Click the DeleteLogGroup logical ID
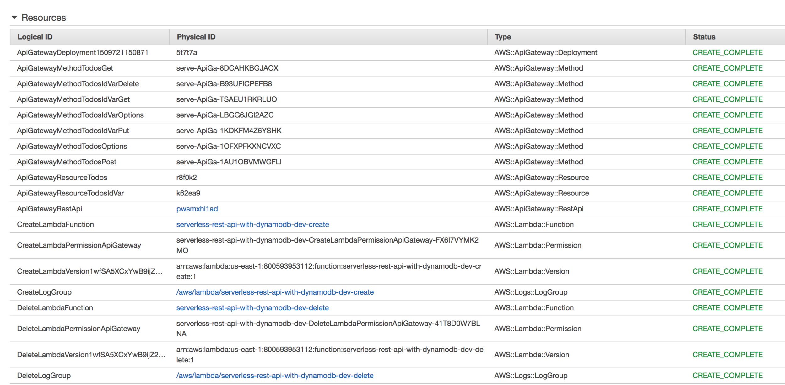 [44, 376]
